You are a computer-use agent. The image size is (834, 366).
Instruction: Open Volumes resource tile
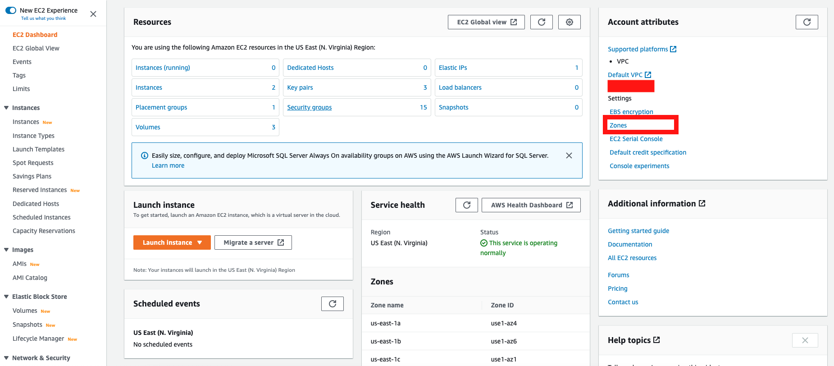click(205, 127)
